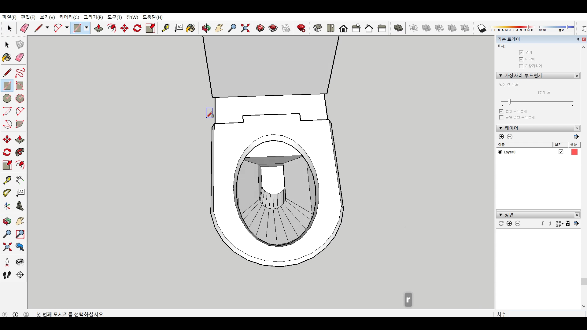The height and width of the screenshot is (330, 587).
Task: Choose the Push/Pull tool in left toolbar
Action: coord(20,140)
